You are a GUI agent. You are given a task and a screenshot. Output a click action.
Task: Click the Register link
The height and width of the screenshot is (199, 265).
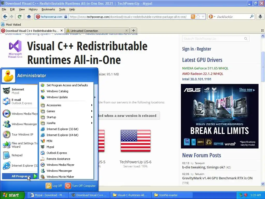204,49
